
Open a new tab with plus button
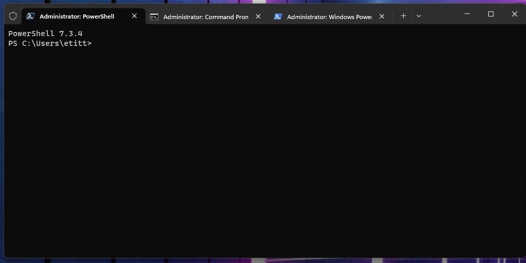(403, 16)
